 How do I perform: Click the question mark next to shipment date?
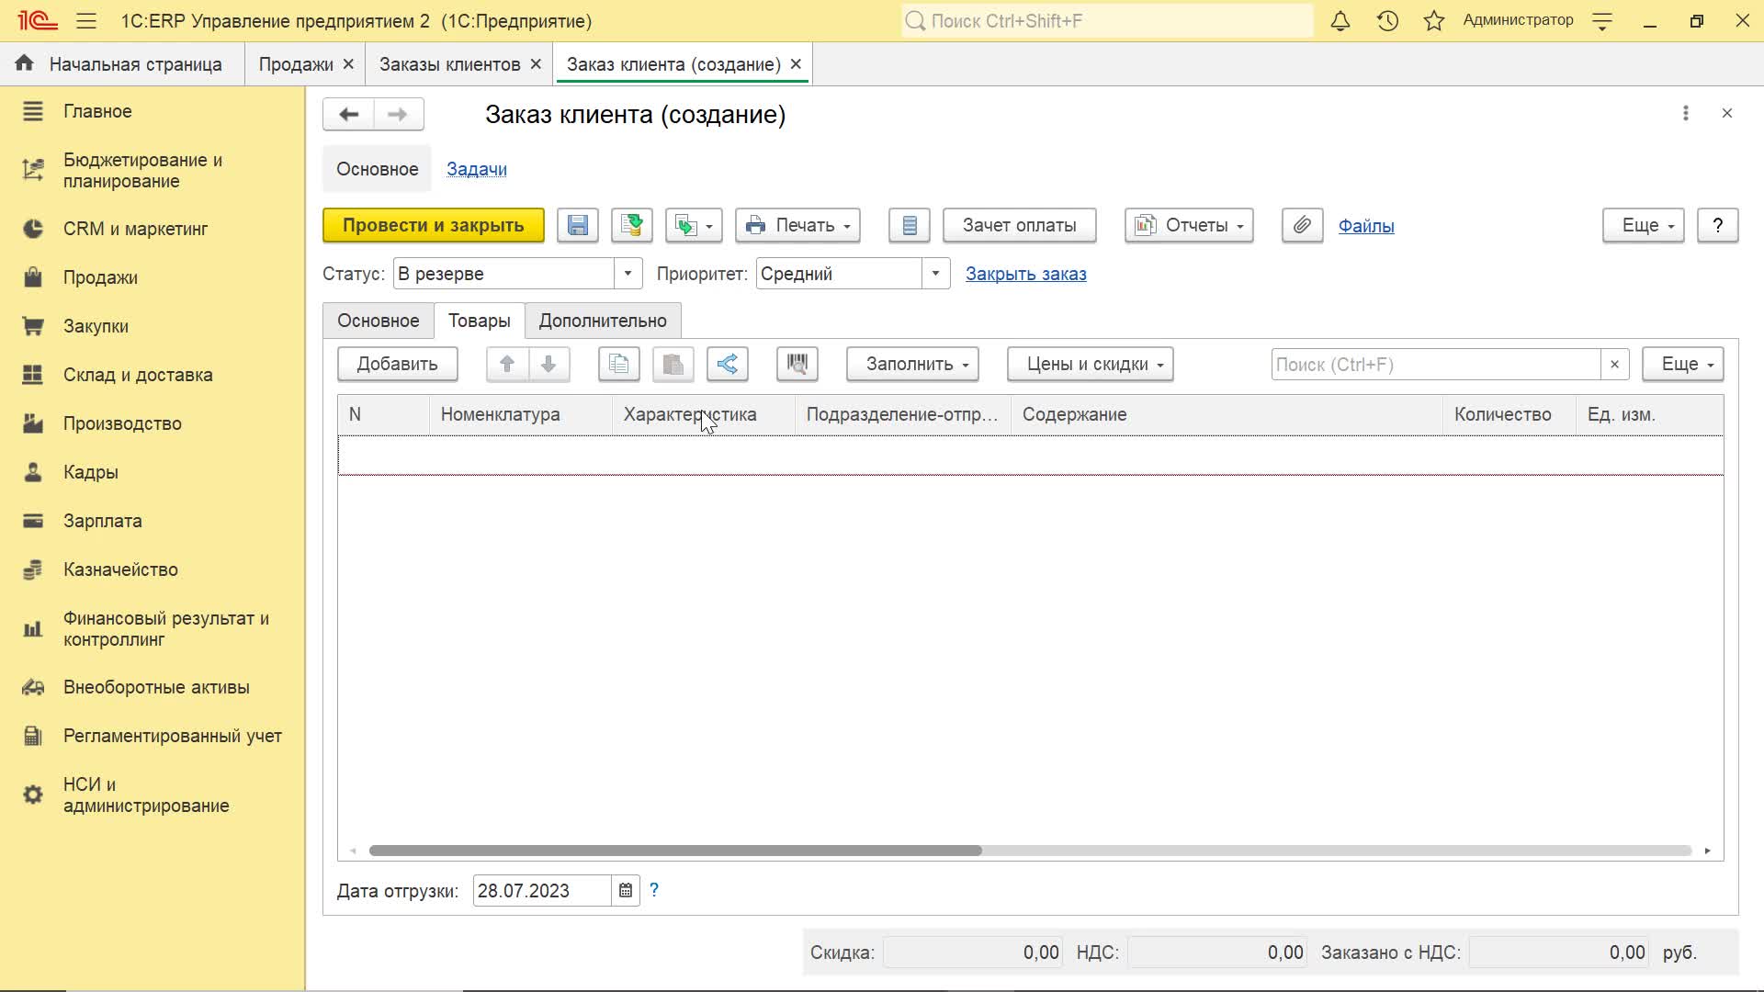tap(654, 889)
